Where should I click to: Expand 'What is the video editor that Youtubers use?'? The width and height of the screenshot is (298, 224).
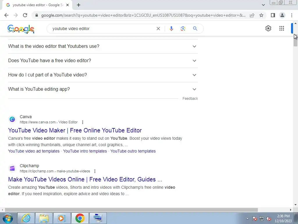tap(103, 46)
